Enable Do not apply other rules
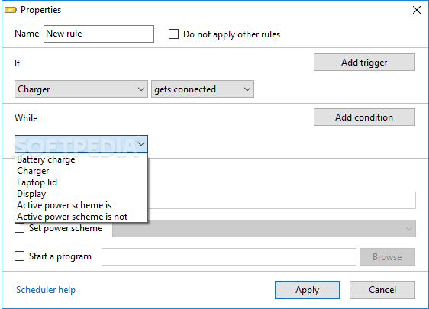429x309 pixels. (173, 34)
